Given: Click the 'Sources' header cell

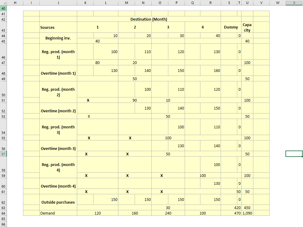Looking at the screenshot, I should 58,27.
